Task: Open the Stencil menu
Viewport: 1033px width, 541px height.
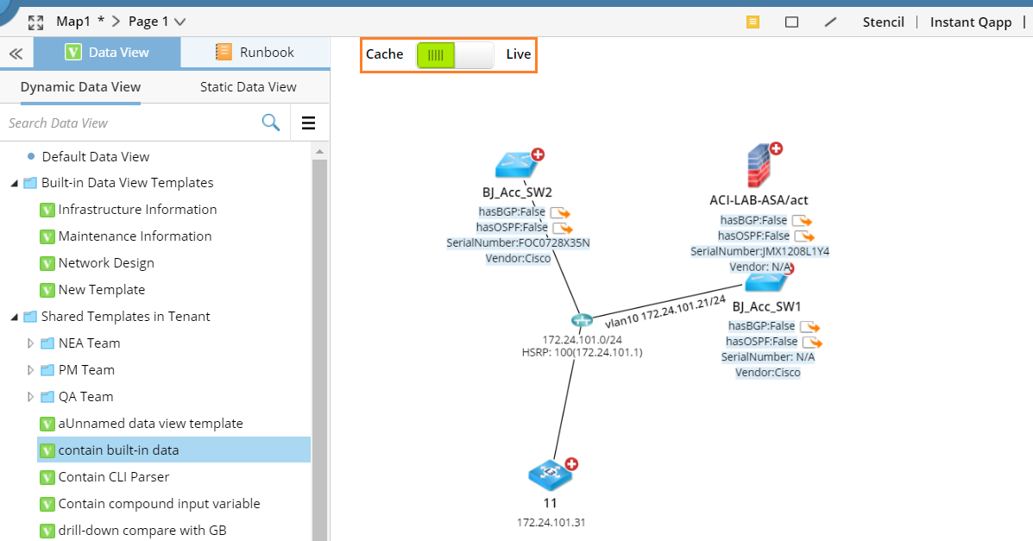Action: click(883, 22)
